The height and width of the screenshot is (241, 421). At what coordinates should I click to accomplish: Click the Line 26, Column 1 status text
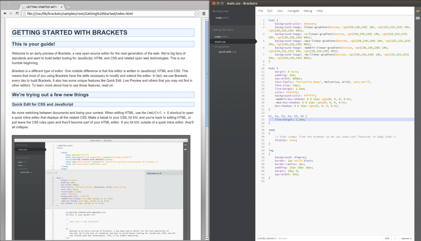(x=266, y=238)
